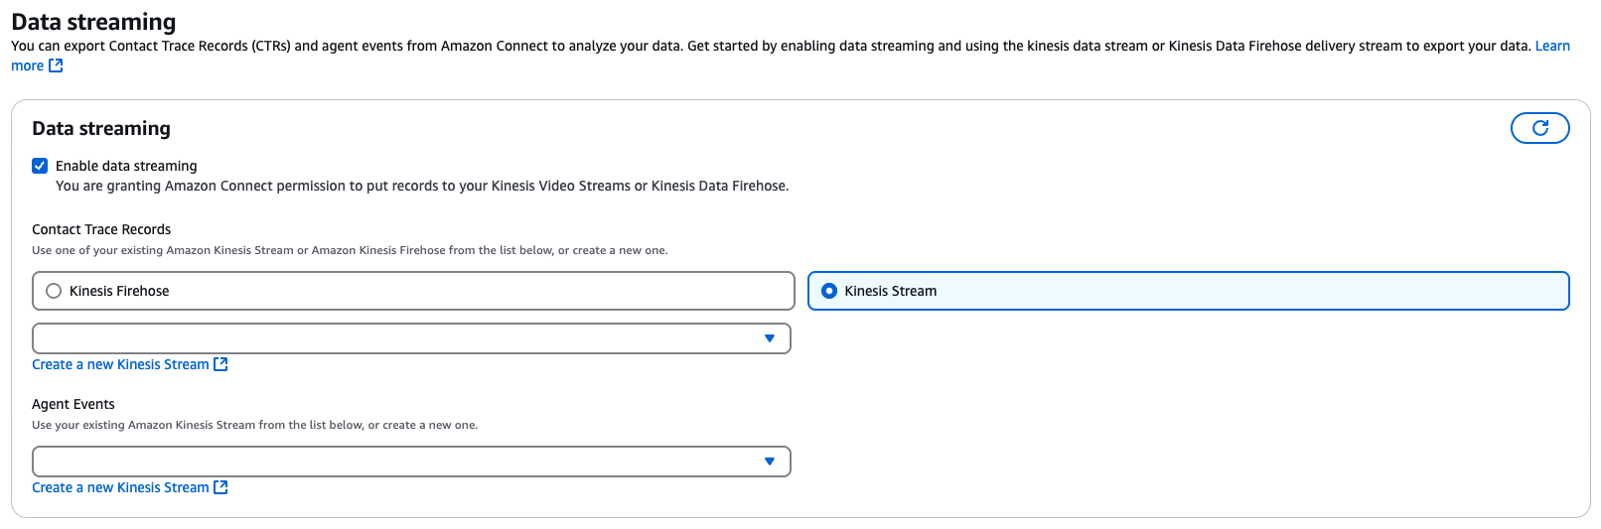Click "Create a new Kinesis Stream" under Contact Trace Records
The image size is (1601, 529).
pos(120,364)
